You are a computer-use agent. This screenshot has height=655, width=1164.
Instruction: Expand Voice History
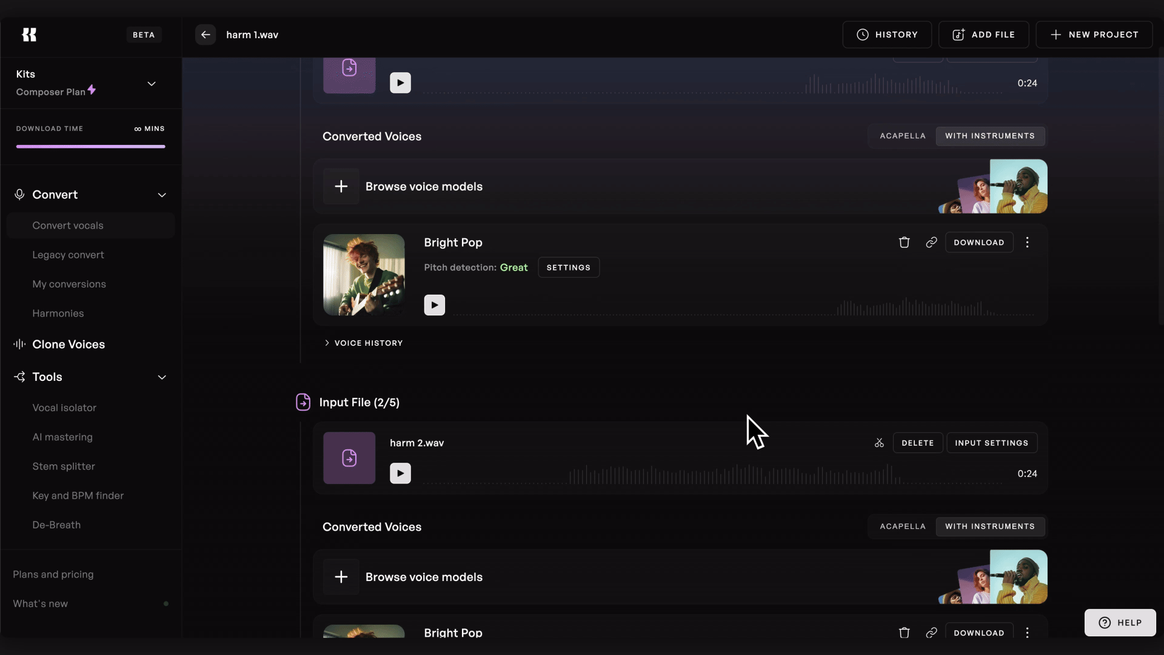pos(364,343)
